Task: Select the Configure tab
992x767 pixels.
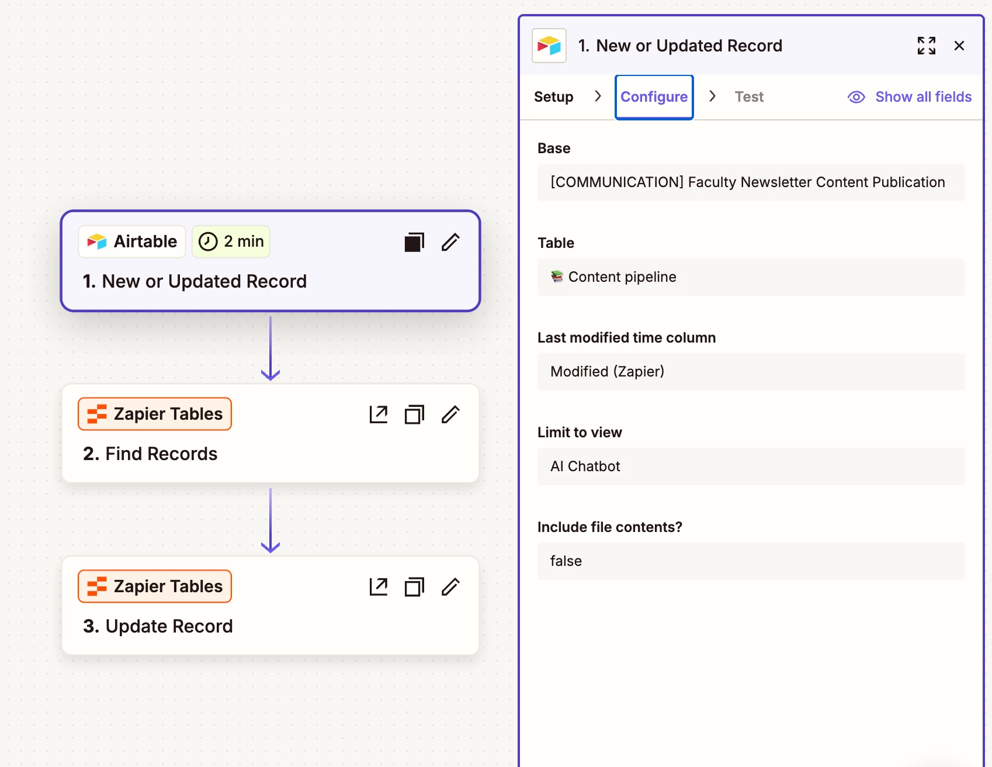Action: 654,97
